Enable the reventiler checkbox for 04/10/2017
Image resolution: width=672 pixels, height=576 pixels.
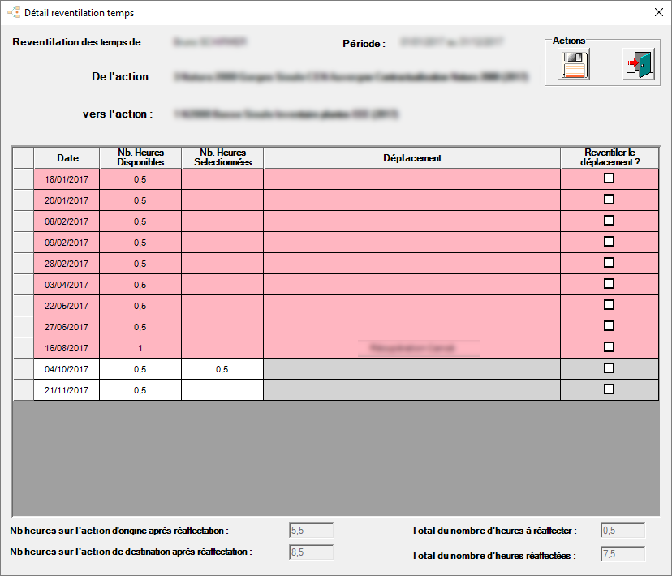coord(609,368)
